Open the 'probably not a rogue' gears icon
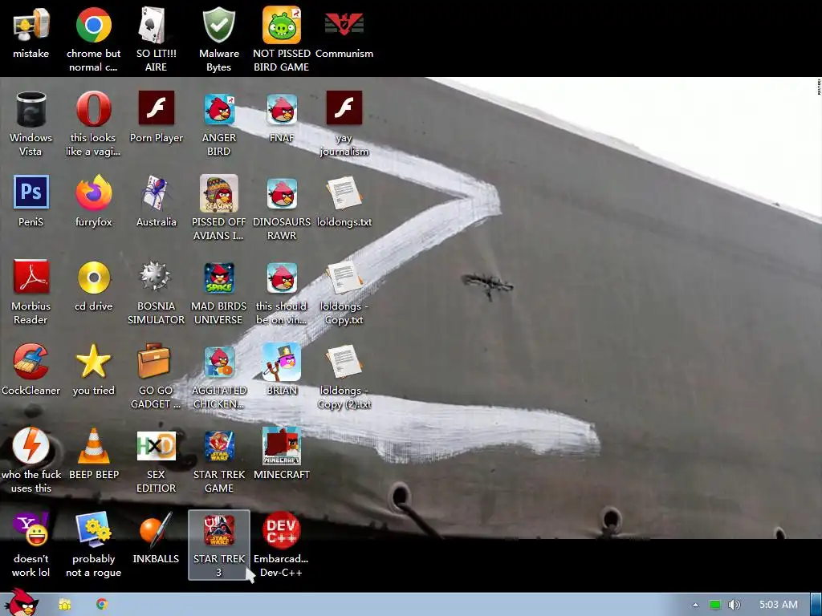Viewport: 822px width, 616px height. coord(93,529)
